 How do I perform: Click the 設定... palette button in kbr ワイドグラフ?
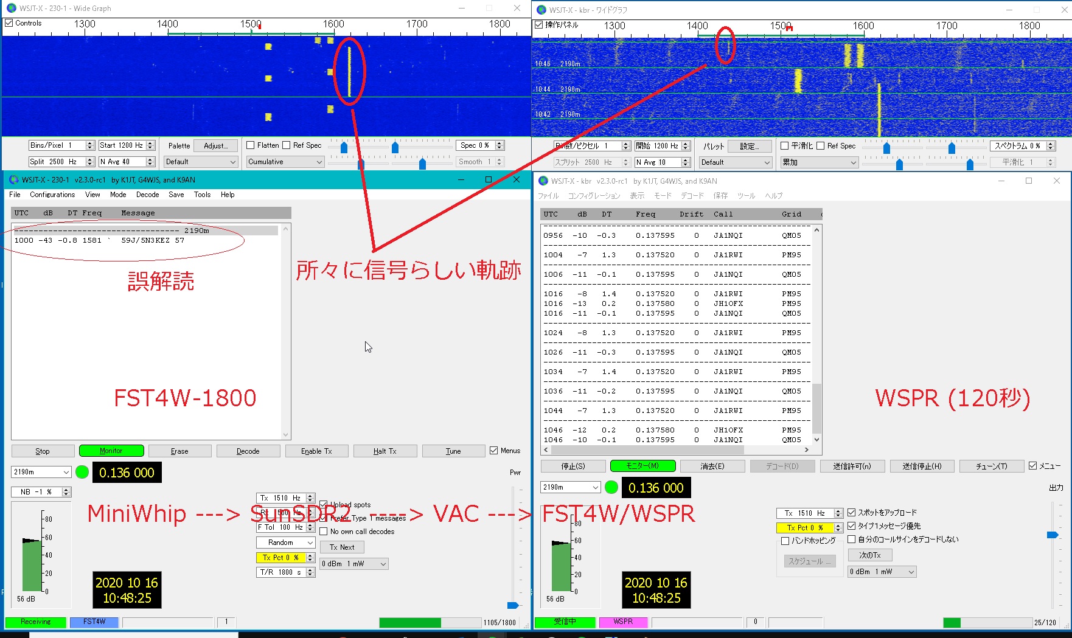(x=750, y=147)
